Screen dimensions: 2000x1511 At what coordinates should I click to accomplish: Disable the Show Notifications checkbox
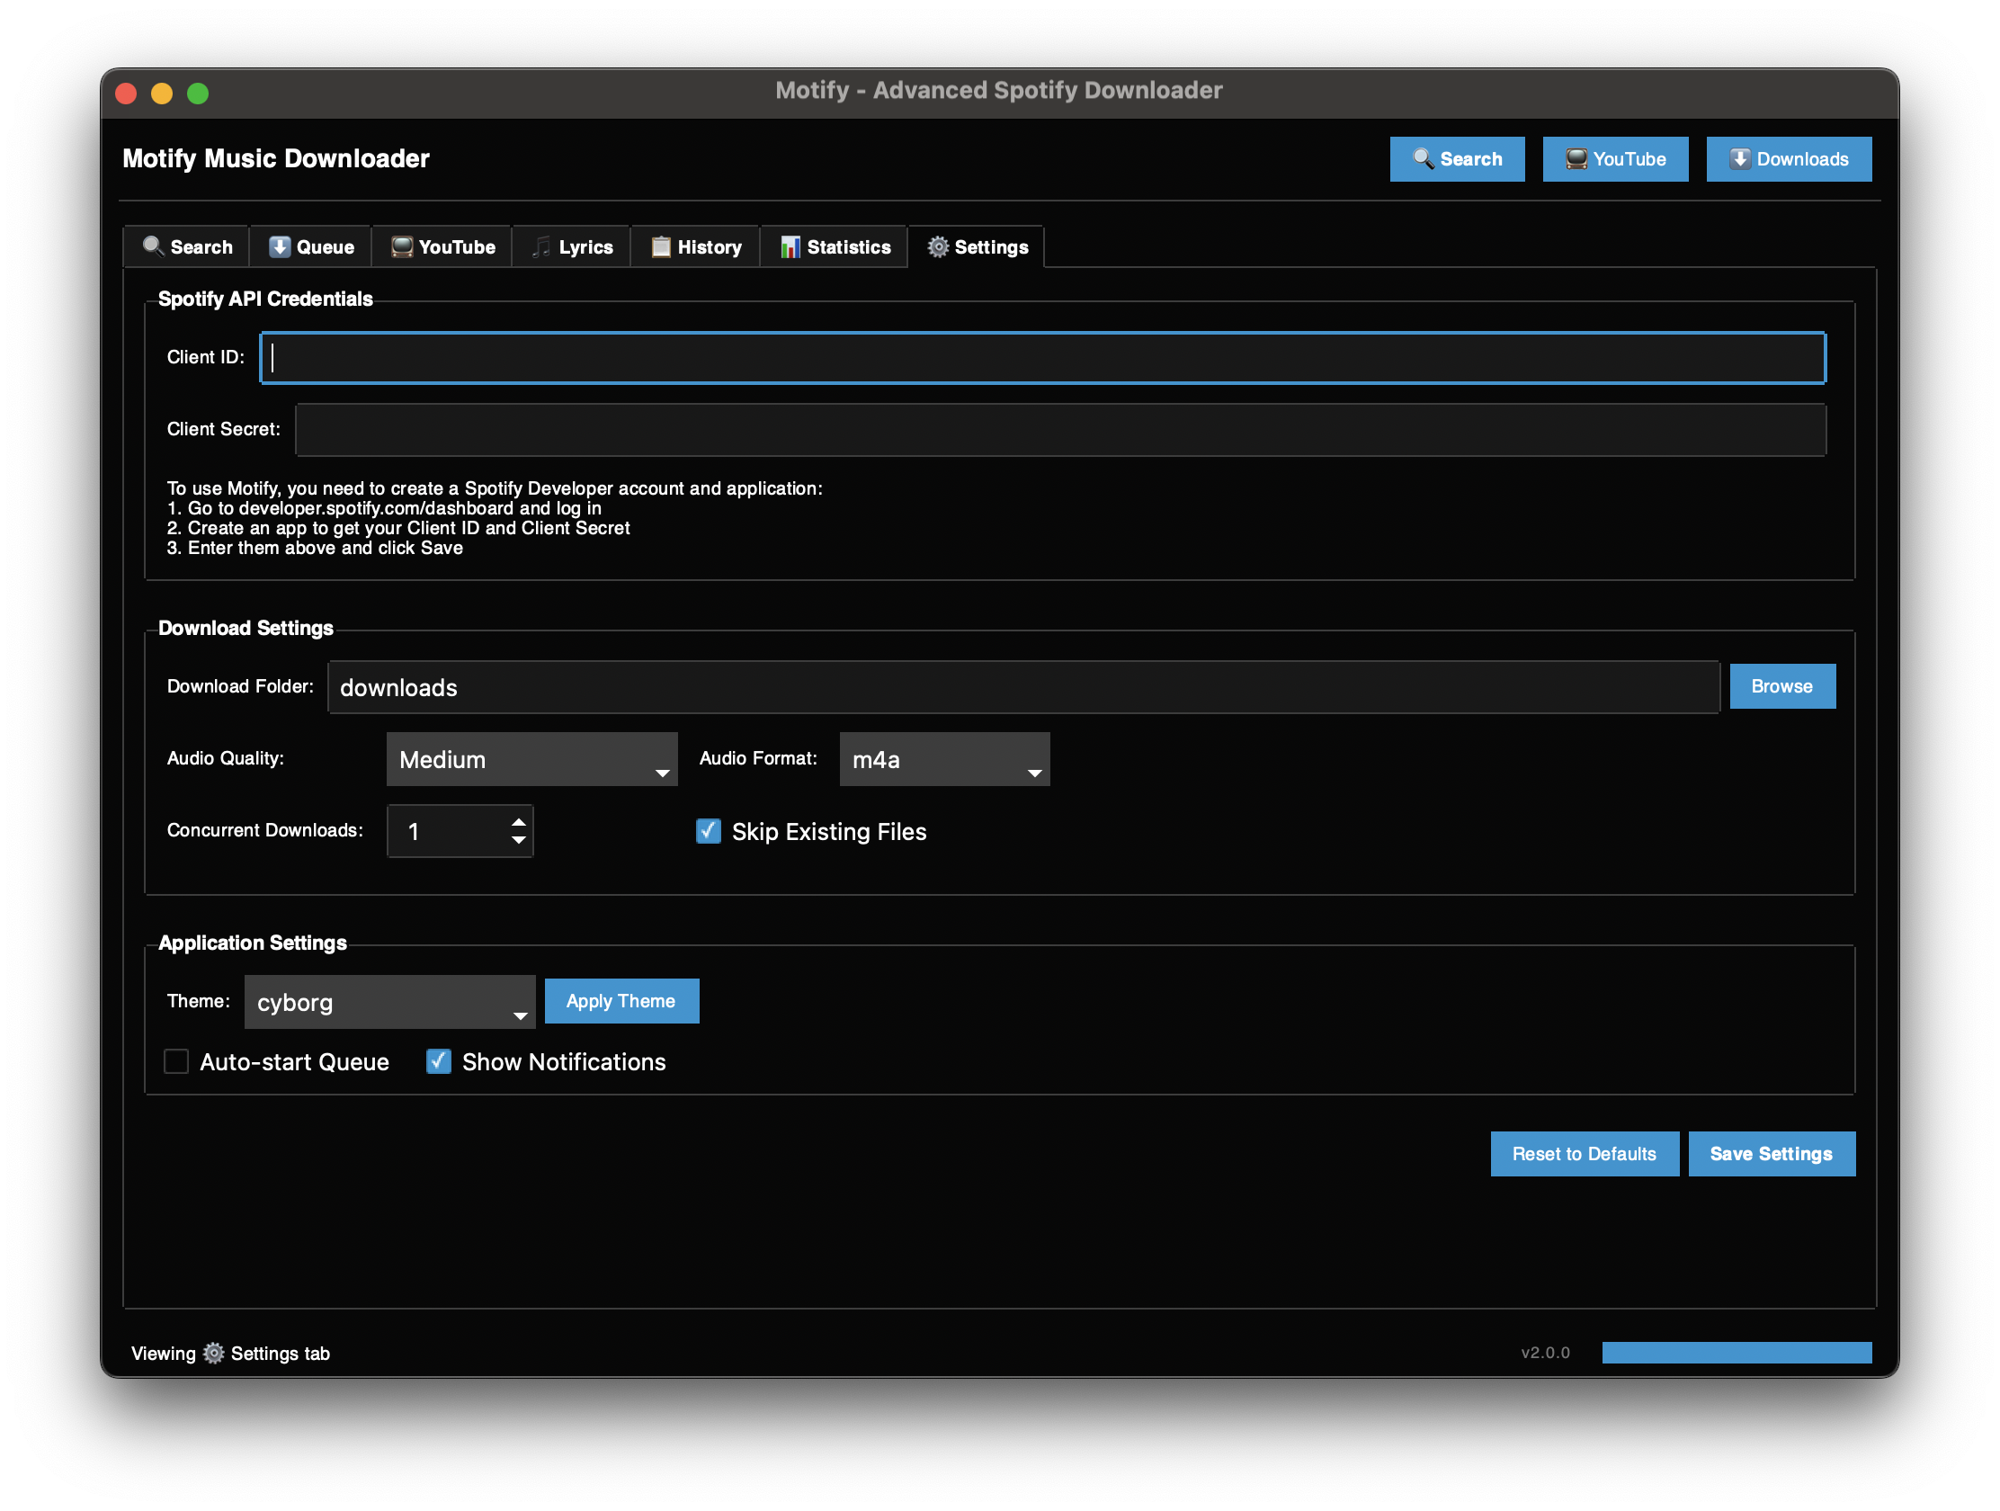click(x=439, y=1060)
